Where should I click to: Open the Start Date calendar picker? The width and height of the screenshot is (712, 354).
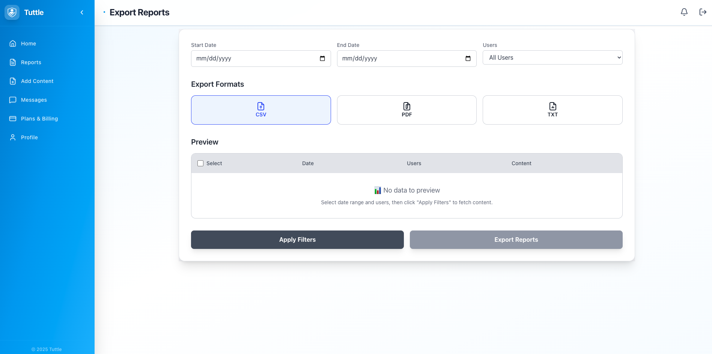click(322, 59)
